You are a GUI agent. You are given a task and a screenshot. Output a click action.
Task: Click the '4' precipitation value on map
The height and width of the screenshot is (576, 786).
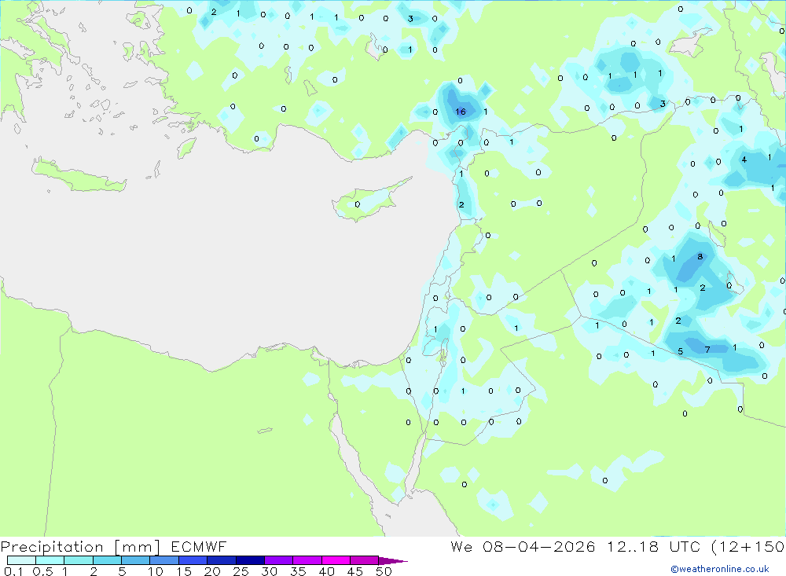coord(744,160)
